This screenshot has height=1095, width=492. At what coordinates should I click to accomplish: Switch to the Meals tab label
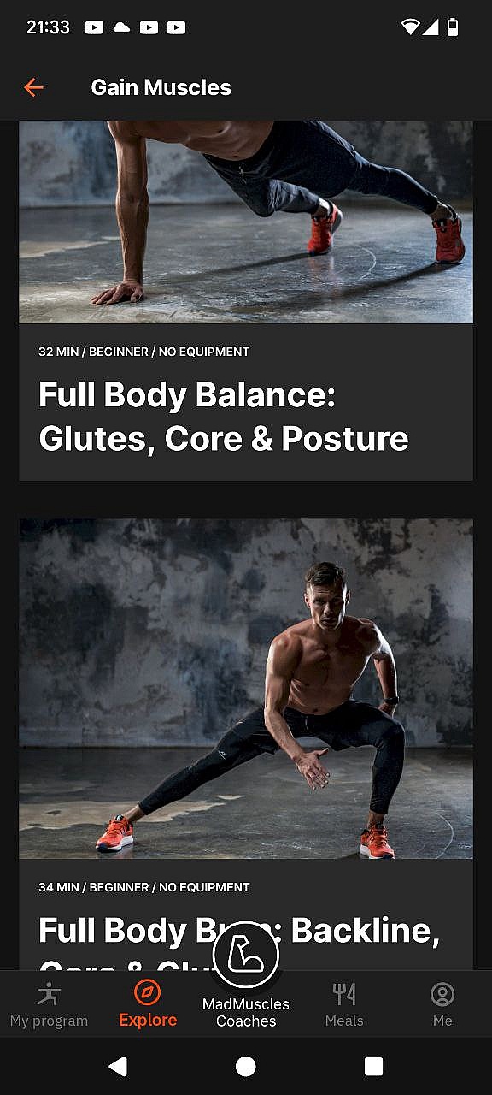[x=344, y=1021]
